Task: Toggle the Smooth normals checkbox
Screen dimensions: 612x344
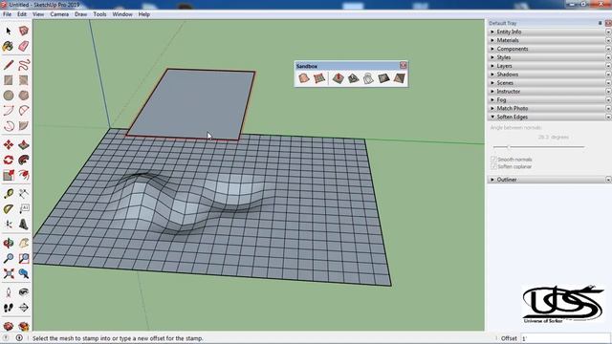Action: coord(493,160)
